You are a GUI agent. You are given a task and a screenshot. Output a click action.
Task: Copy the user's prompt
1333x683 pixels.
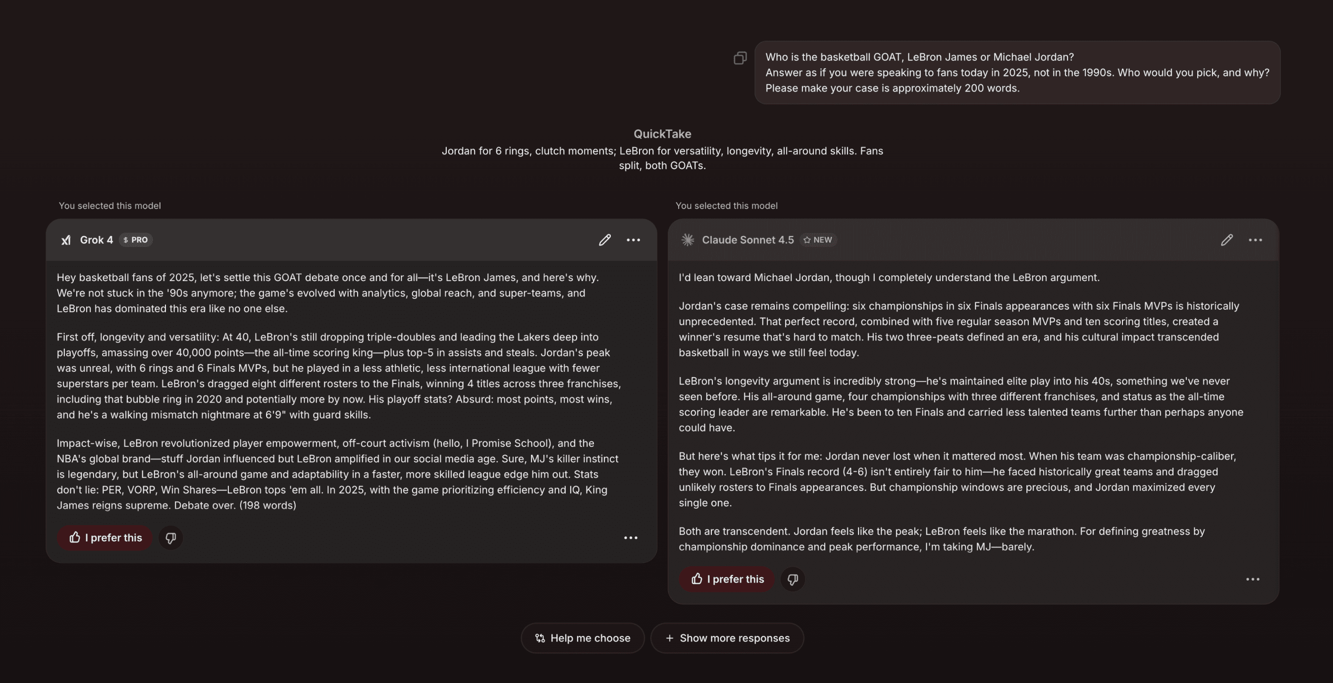[740, 57]
